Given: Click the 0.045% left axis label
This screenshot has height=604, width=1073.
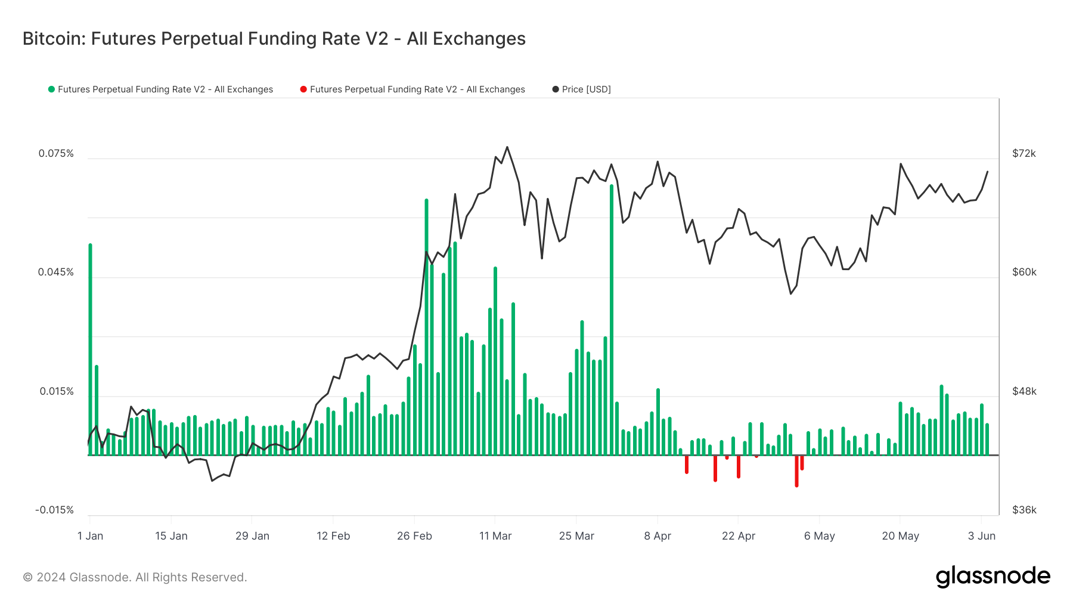Looking at the screenshot, I should click(56, 272).
